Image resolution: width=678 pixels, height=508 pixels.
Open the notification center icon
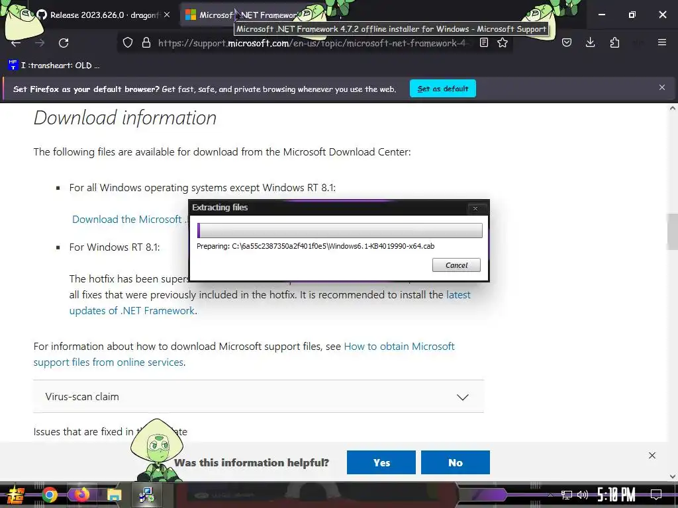coord(656,495)
